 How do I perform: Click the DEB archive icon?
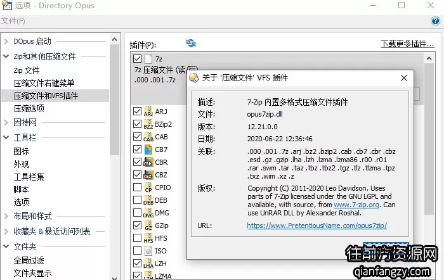click(x=148, y=200)
